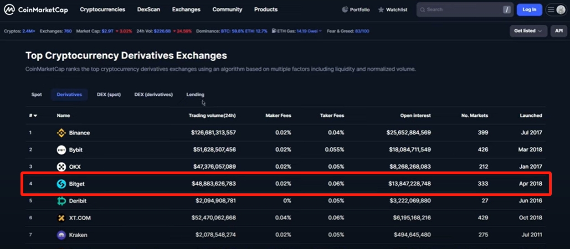570x249 pixels.
Task: Click the Exchanges 760 stat link
Action: tap(56, 31)
